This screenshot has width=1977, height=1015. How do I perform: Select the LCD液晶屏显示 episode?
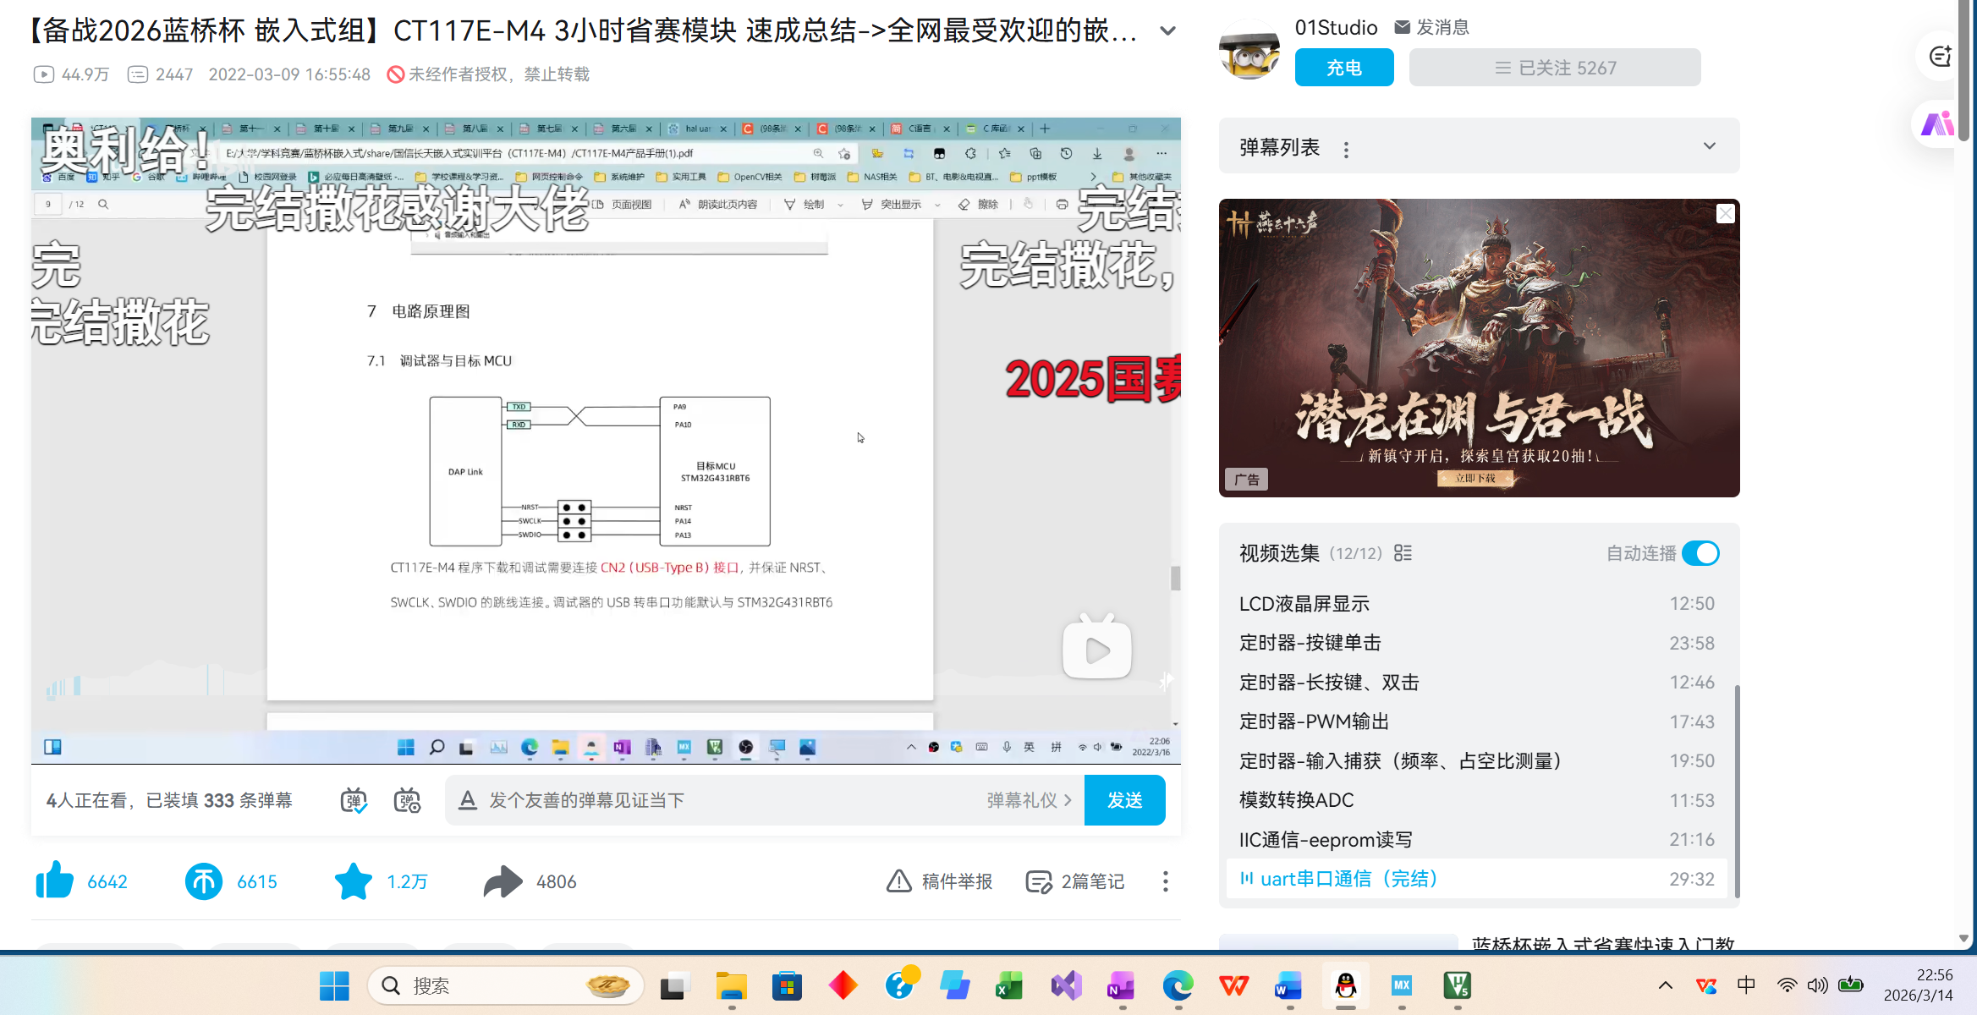tap(1304, 604)
